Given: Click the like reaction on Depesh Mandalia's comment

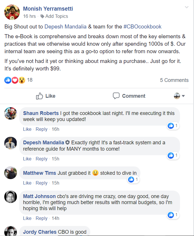Looking at the screenshot, I should [173, 156].
